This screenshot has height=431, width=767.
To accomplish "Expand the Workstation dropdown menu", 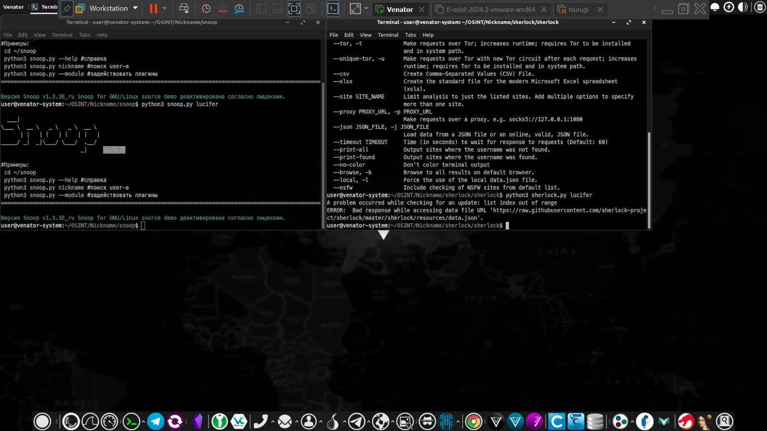I will point(135,8).
